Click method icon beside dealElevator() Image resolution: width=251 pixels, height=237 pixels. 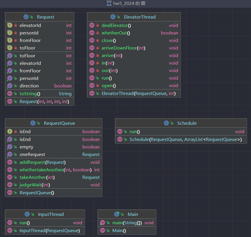92,25
